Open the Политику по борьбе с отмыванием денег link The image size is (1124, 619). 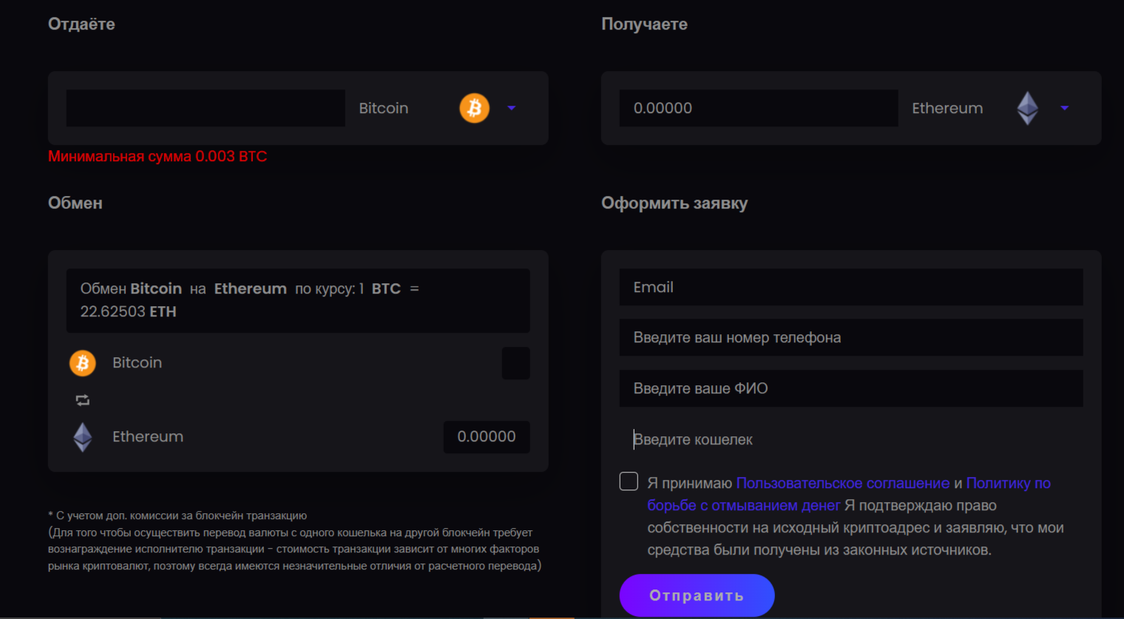[849, 494]
